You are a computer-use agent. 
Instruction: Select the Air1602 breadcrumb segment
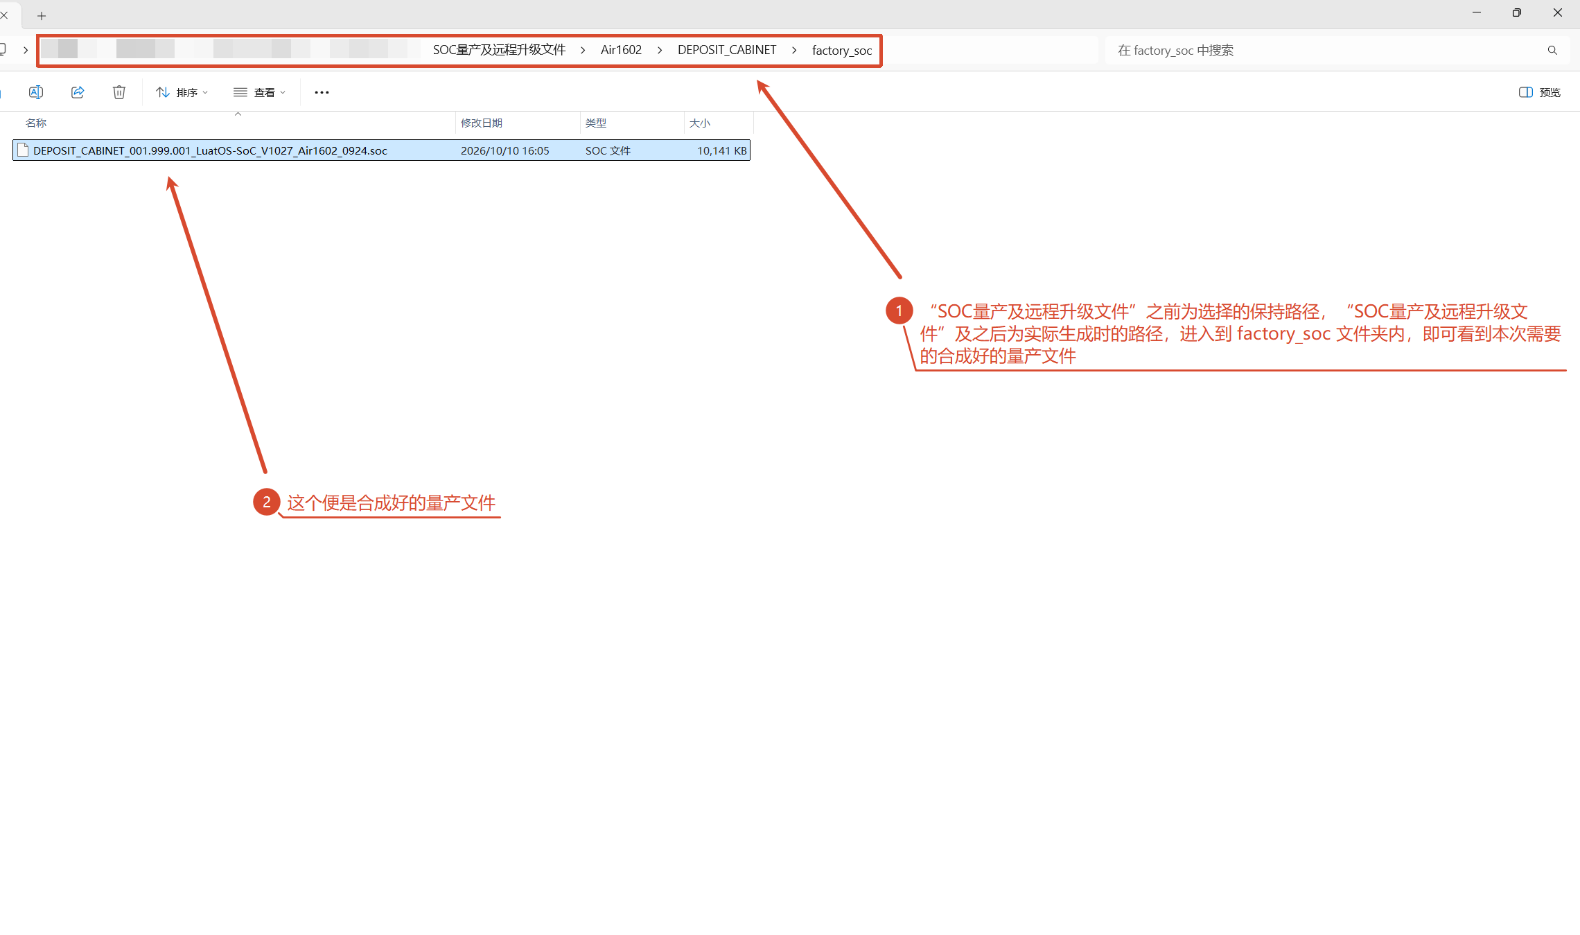(x=621, y=50)
